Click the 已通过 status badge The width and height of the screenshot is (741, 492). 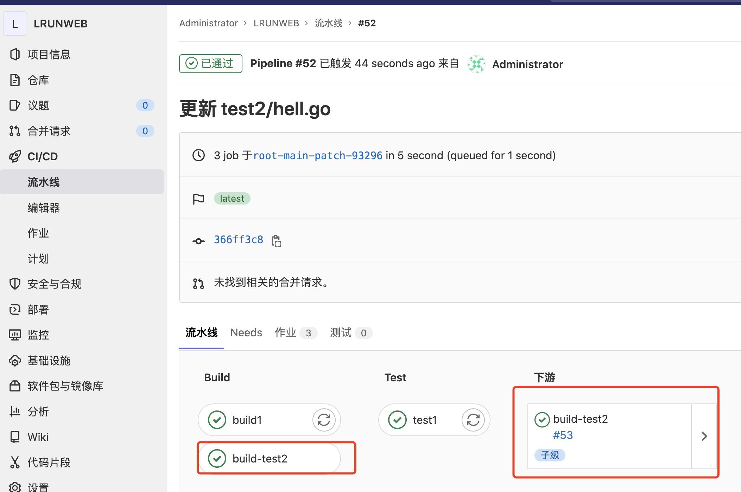pos(210,64)
